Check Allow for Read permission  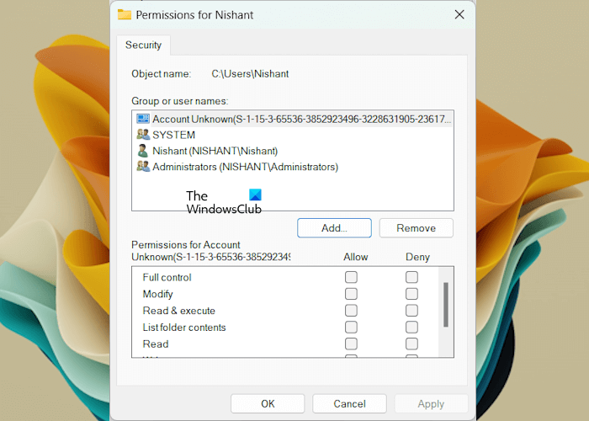coord(351,344)
